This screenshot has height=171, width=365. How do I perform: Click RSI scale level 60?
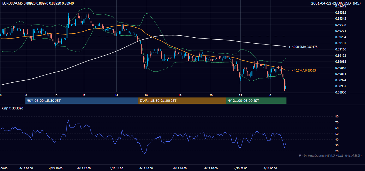click(337, 128)
